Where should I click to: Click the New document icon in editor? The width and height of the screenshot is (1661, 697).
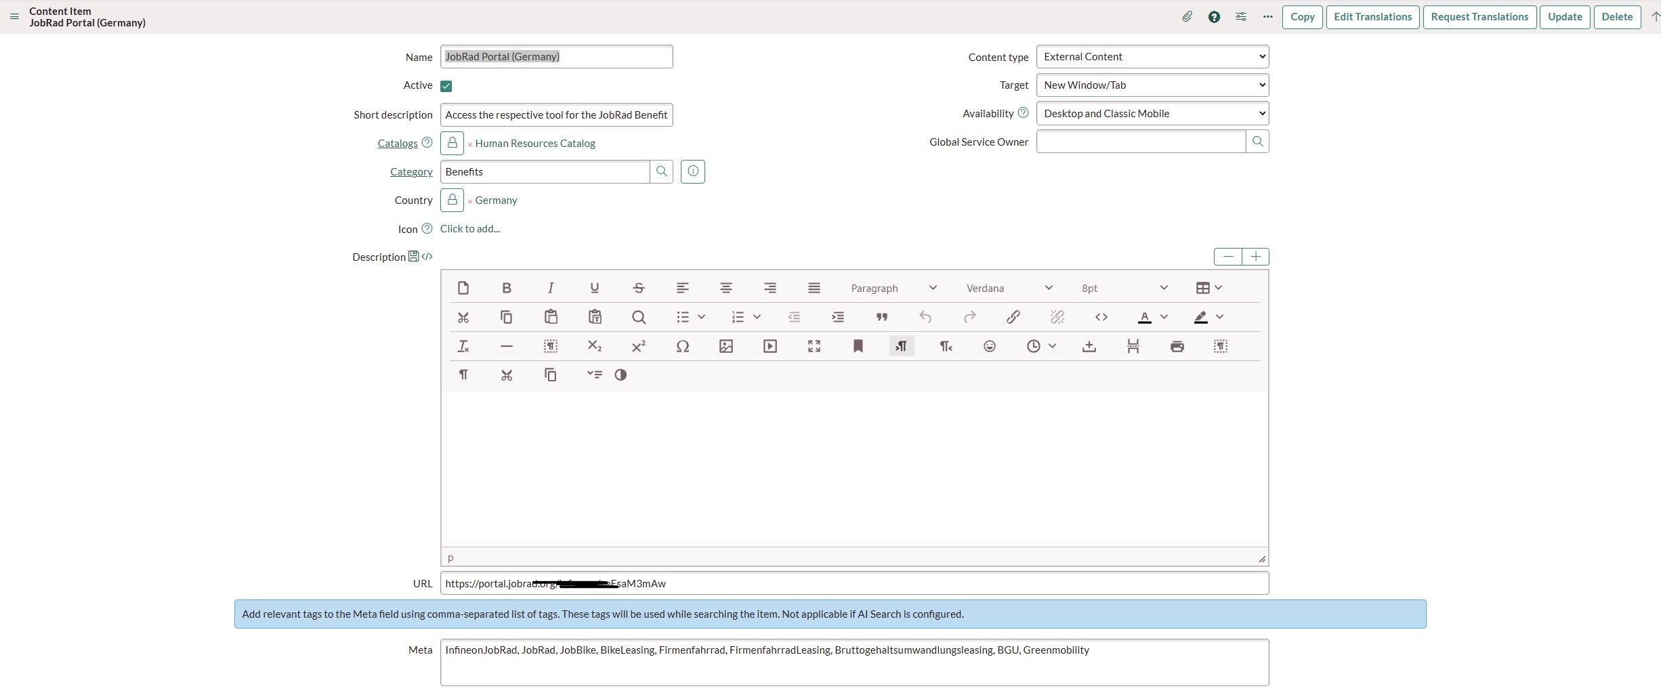(x=463, y=288)
